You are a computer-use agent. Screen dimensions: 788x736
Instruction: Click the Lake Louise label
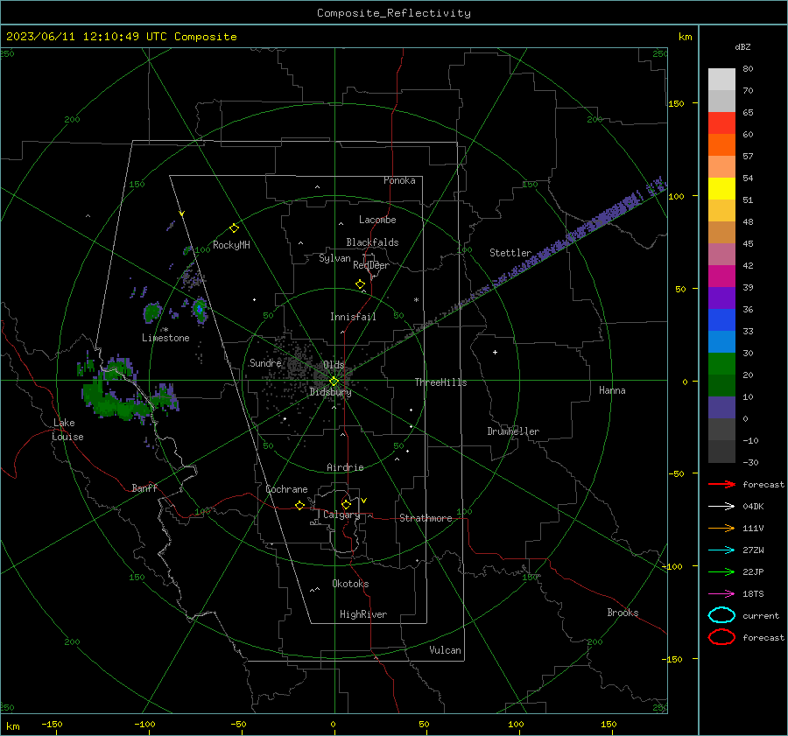pyautogui.click(x=67, y=430)
